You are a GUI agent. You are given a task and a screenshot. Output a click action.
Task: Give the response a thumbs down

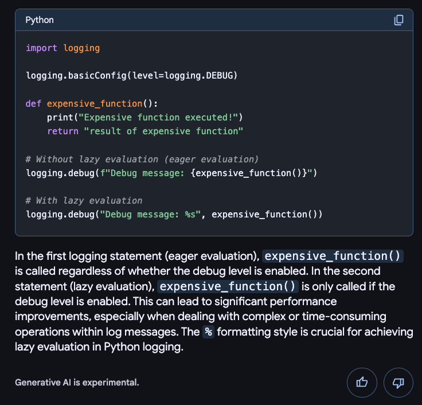click(x=398, y=383)
